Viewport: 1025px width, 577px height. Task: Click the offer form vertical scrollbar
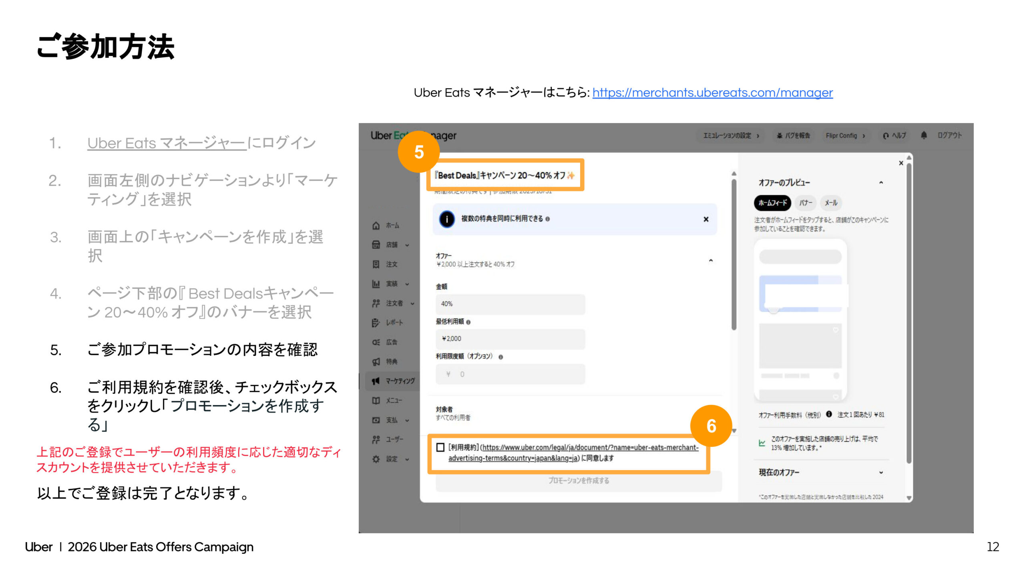[734, 254]
